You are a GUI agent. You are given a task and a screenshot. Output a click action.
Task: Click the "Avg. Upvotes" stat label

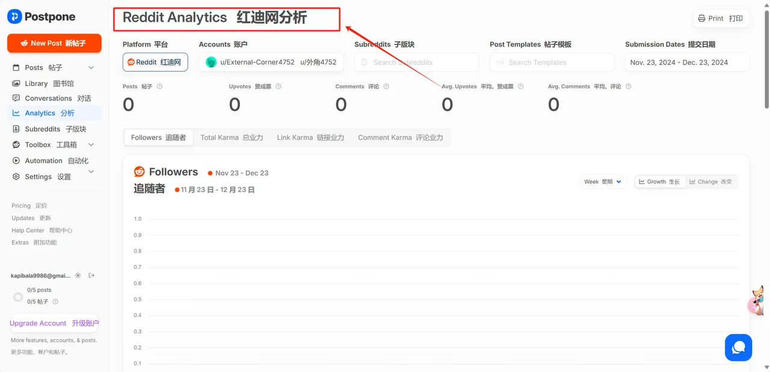pyautogui.click(x=459, y=87)
